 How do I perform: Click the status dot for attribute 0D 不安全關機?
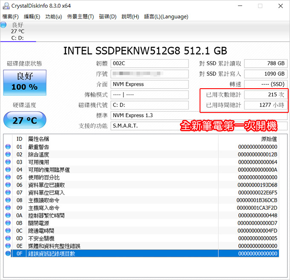[x=8, y=238]
